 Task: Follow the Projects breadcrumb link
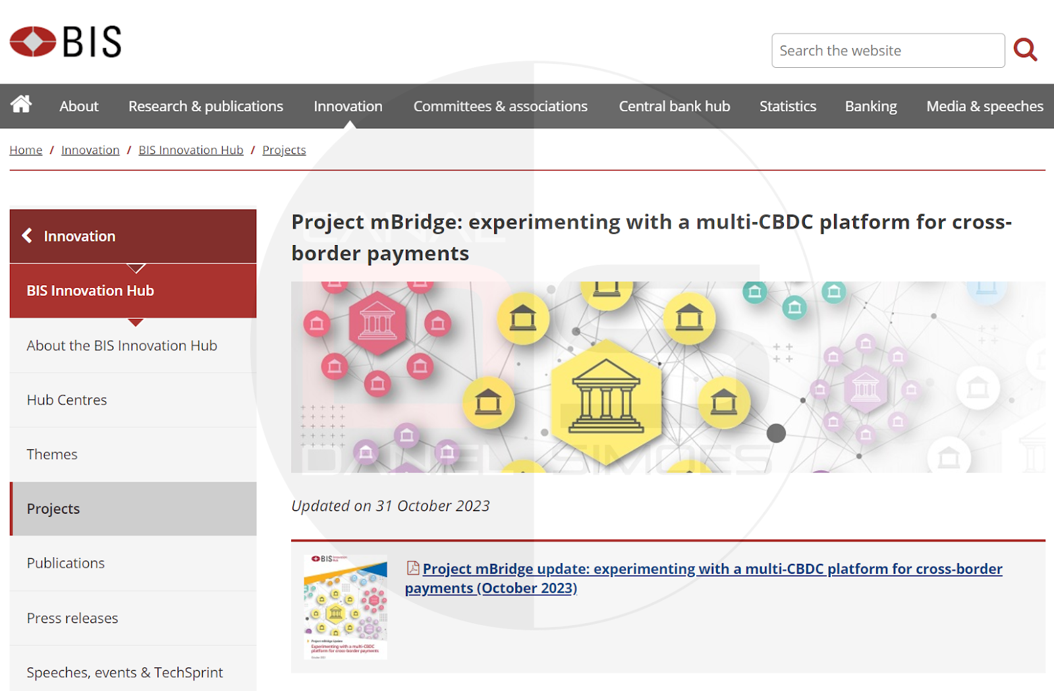pos(284,150)
